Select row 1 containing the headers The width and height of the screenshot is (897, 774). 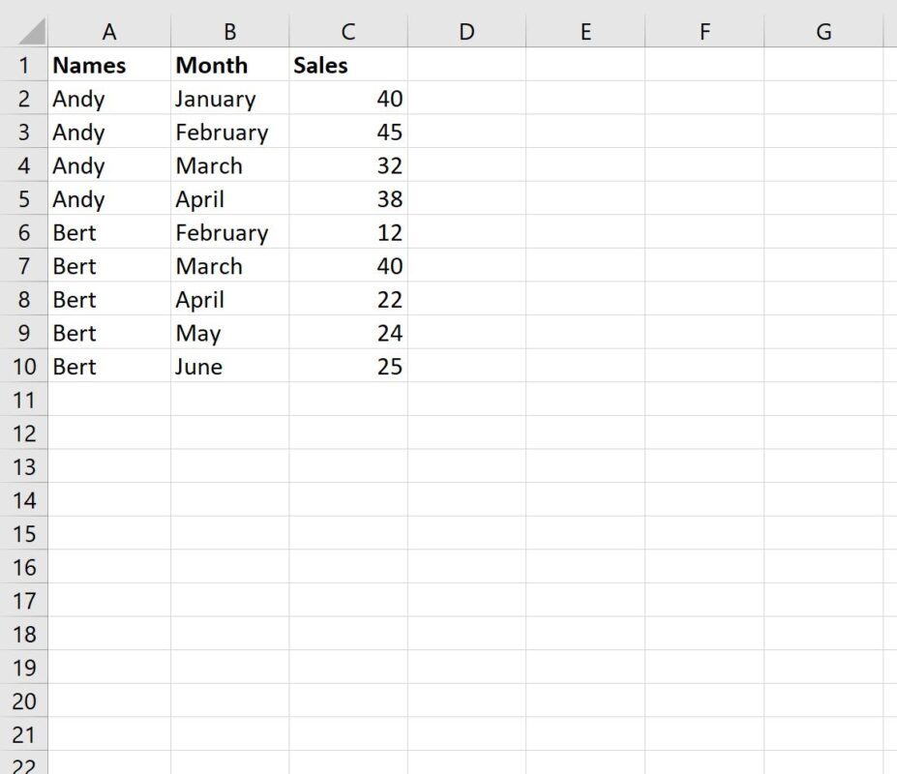(x=24, y=65)
